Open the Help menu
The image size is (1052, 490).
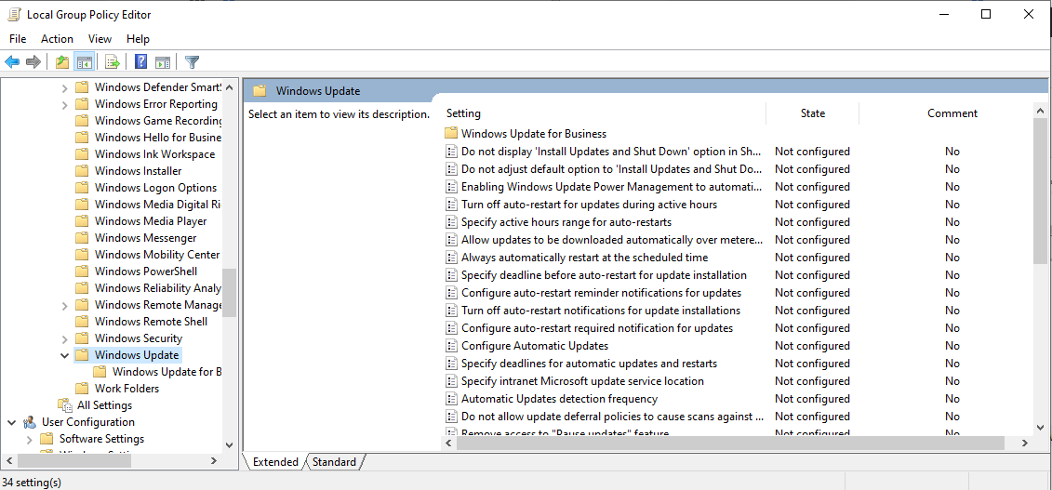139,39
